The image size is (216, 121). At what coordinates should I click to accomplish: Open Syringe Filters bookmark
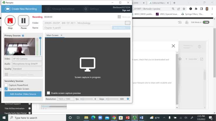192,14
